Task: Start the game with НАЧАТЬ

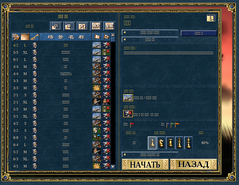Action: (145, 165)
